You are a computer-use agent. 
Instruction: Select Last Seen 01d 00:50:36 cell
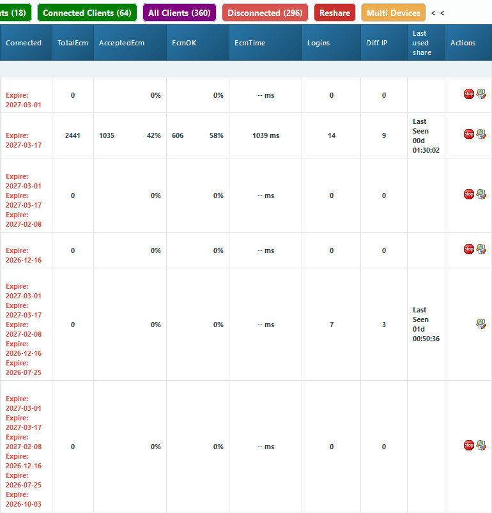(426, 325)
